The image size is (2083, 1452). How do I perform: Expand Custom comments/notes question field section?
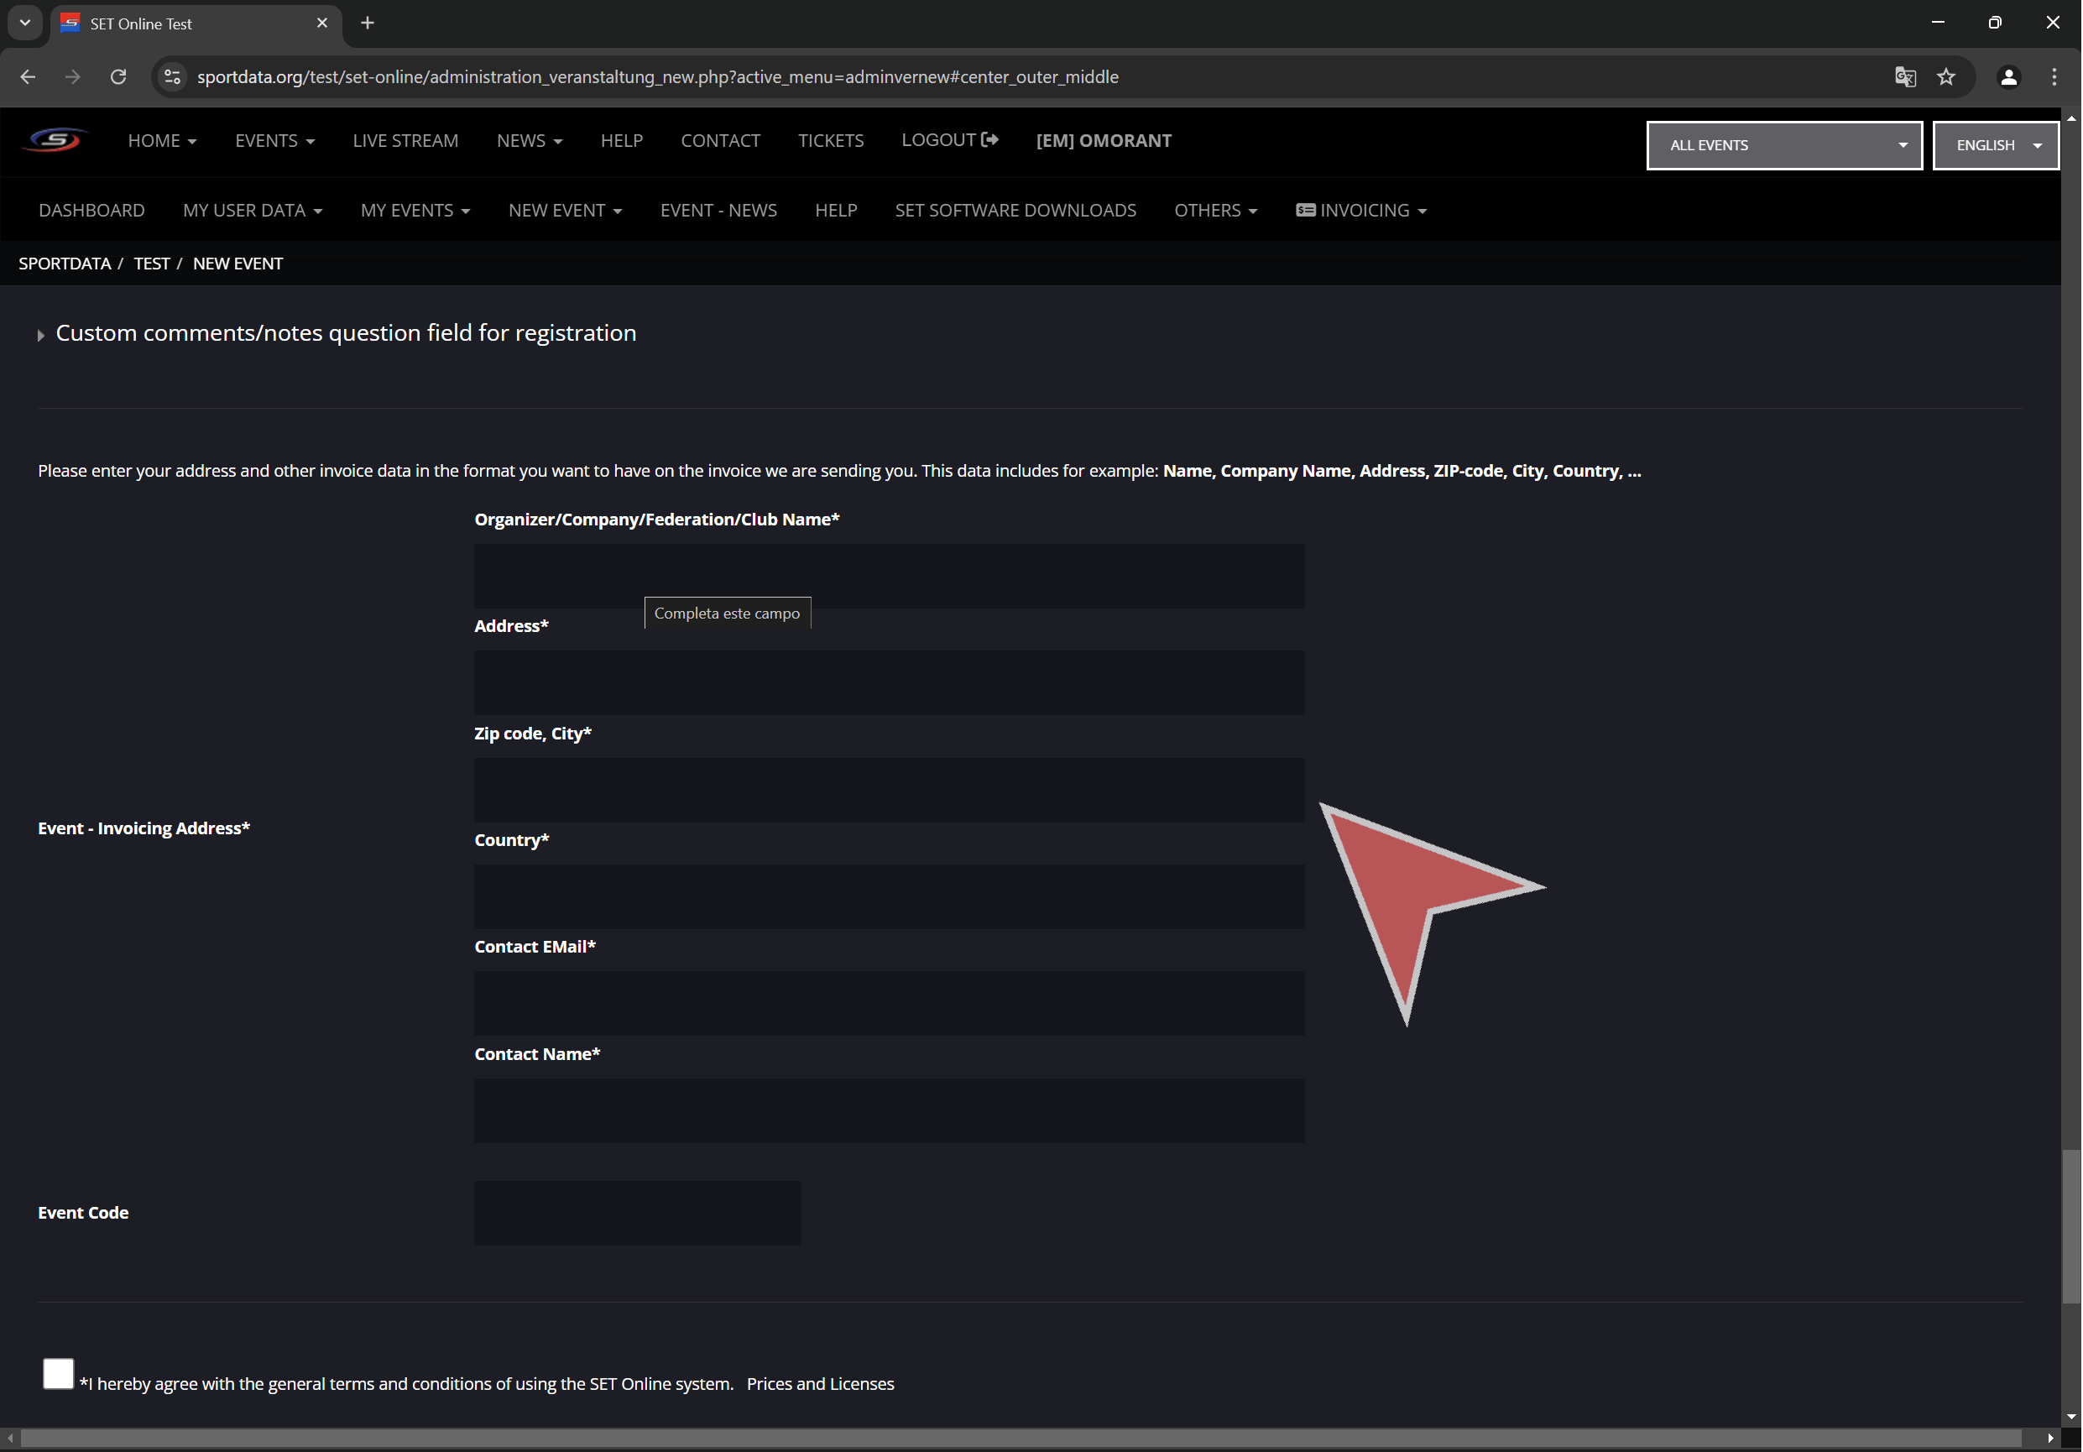click(345, 333)
